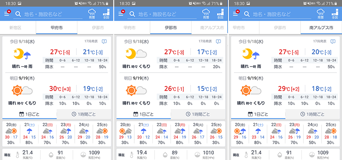
Task: Switch to 1時間ごと hourly view in middle screen
Action: click(198, 114)
